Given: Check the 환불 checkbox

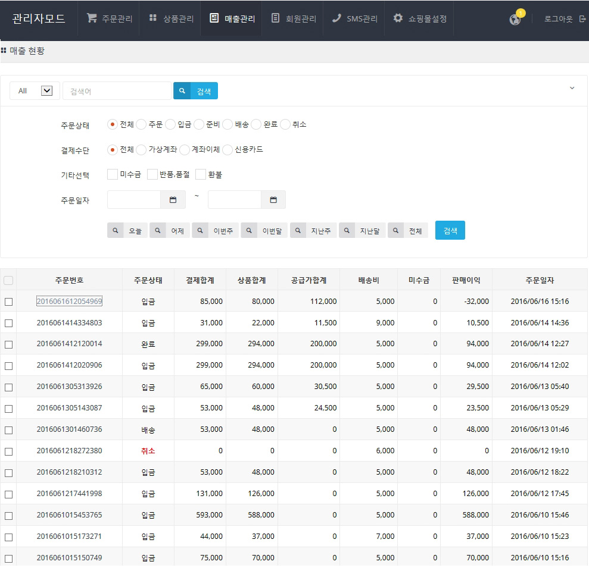Looking at the screenshot, I should click(201, 174).
